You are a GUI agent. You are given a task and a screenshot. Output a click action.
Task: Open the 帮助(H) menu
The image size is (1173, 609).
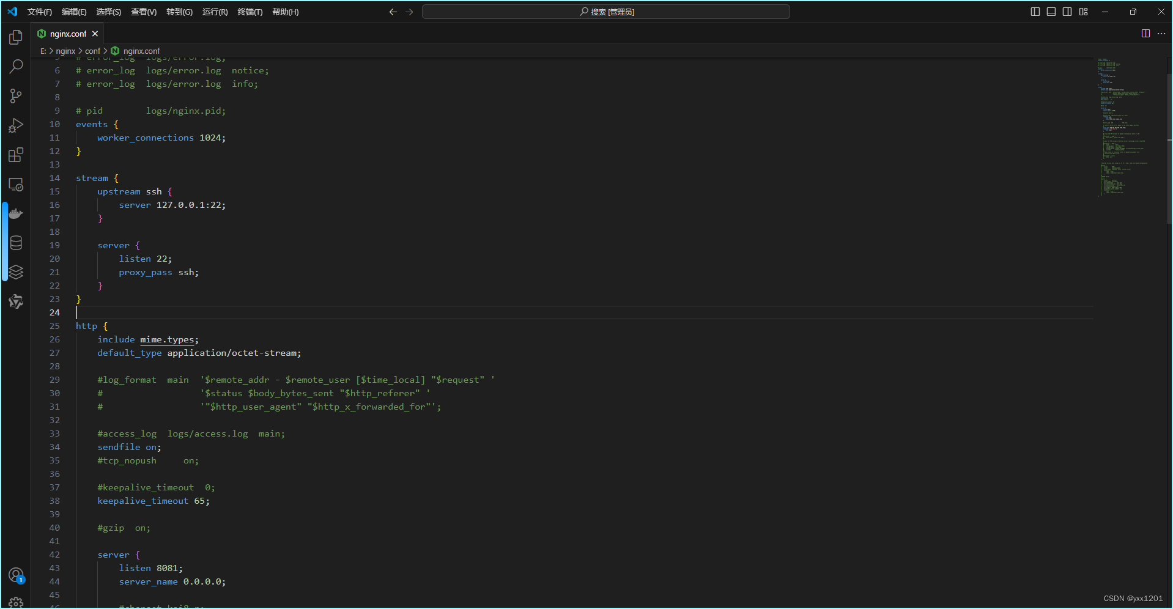[285, 12]
